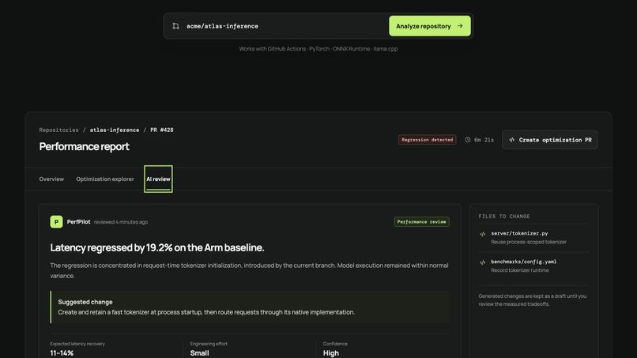Viewport: 637px width, 358px height.
Task: Click the Files to change heading
Action: click(504, 217)
